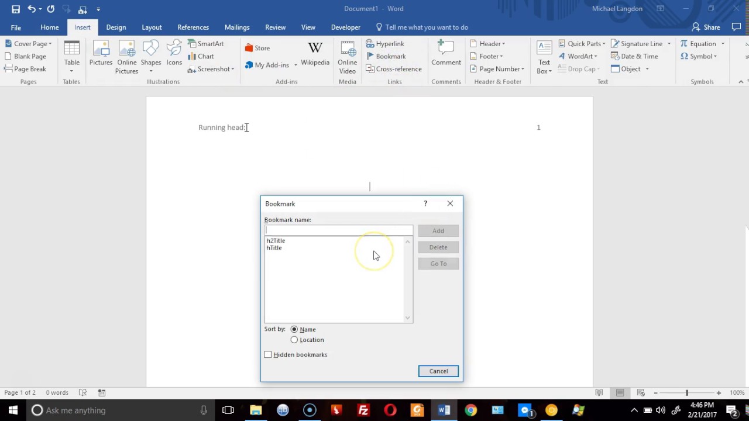This screenshot has height=421, width=749.
Task: Open Read Mode view in status bar
Action: [x=599, y=393]
